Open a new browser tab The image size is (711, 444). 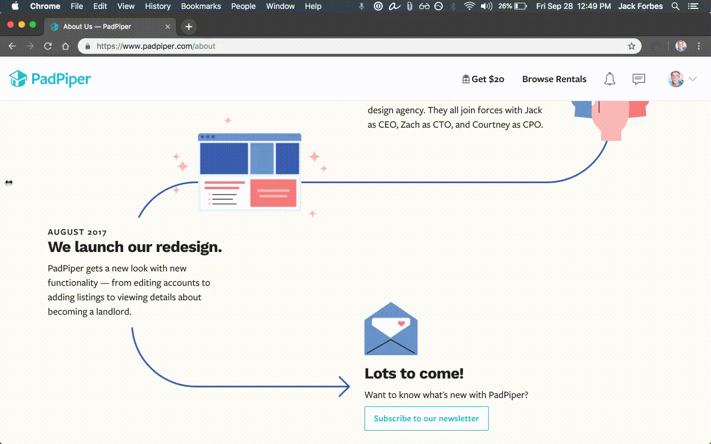(x=189, y=26)
